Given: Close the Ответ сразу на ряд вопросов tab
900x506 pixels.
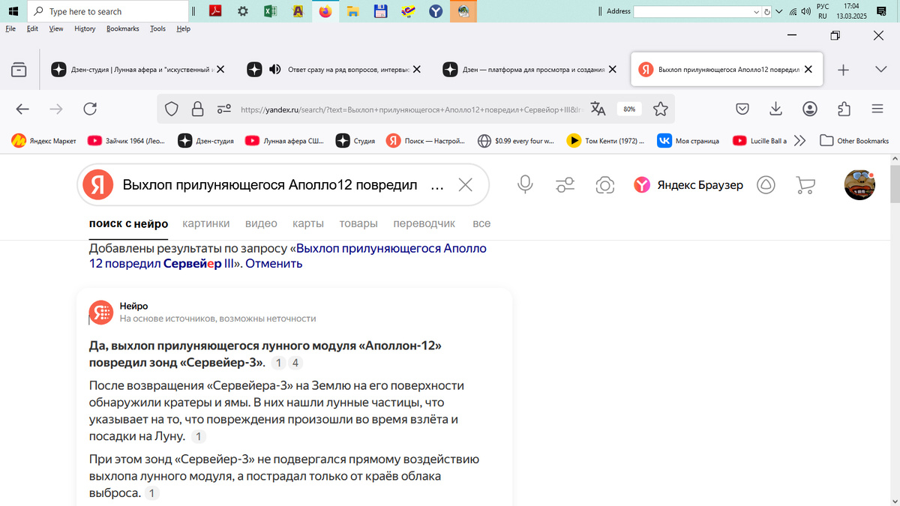Looking at the screenshot, I should pyautogui.click(x=417, y=69).
